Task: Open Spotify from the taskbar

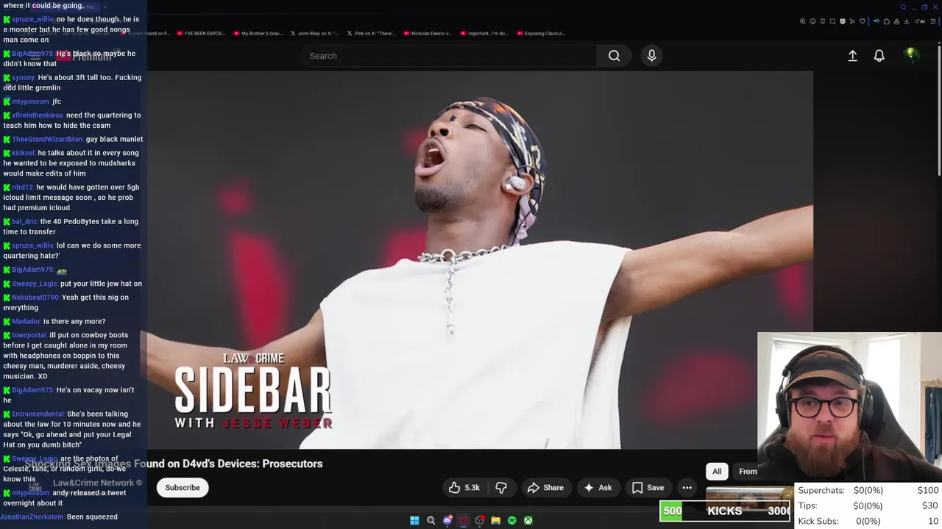Action: click(511, 520)
